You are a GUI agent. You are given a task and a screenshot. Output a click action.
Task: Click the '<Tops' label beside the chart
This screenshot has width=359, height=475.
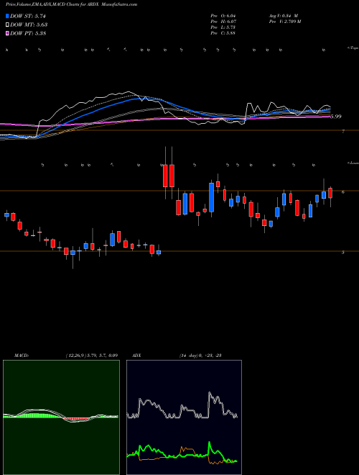coord(353,48)
